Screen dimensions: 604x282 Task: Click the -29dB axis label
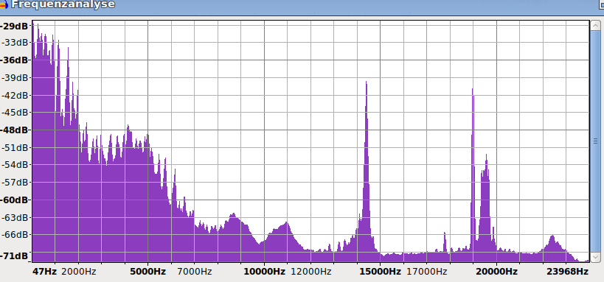point(15,27)
